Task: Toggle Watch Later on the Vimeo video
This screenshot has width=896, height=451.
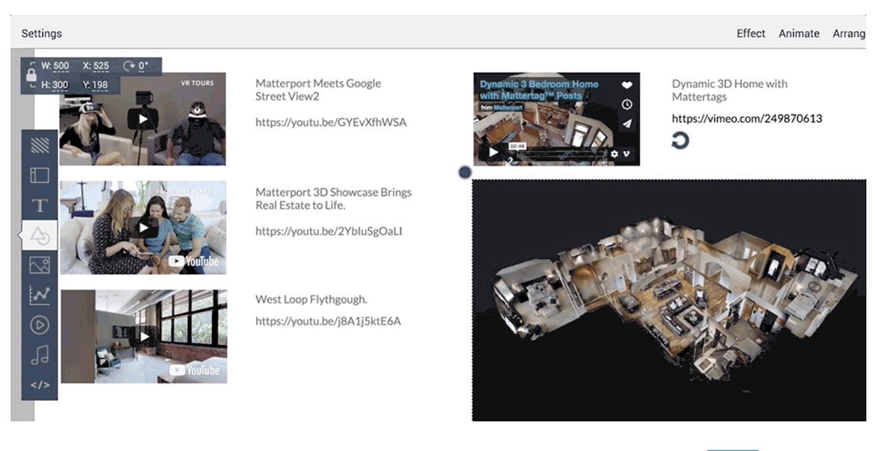Action: 627,102
